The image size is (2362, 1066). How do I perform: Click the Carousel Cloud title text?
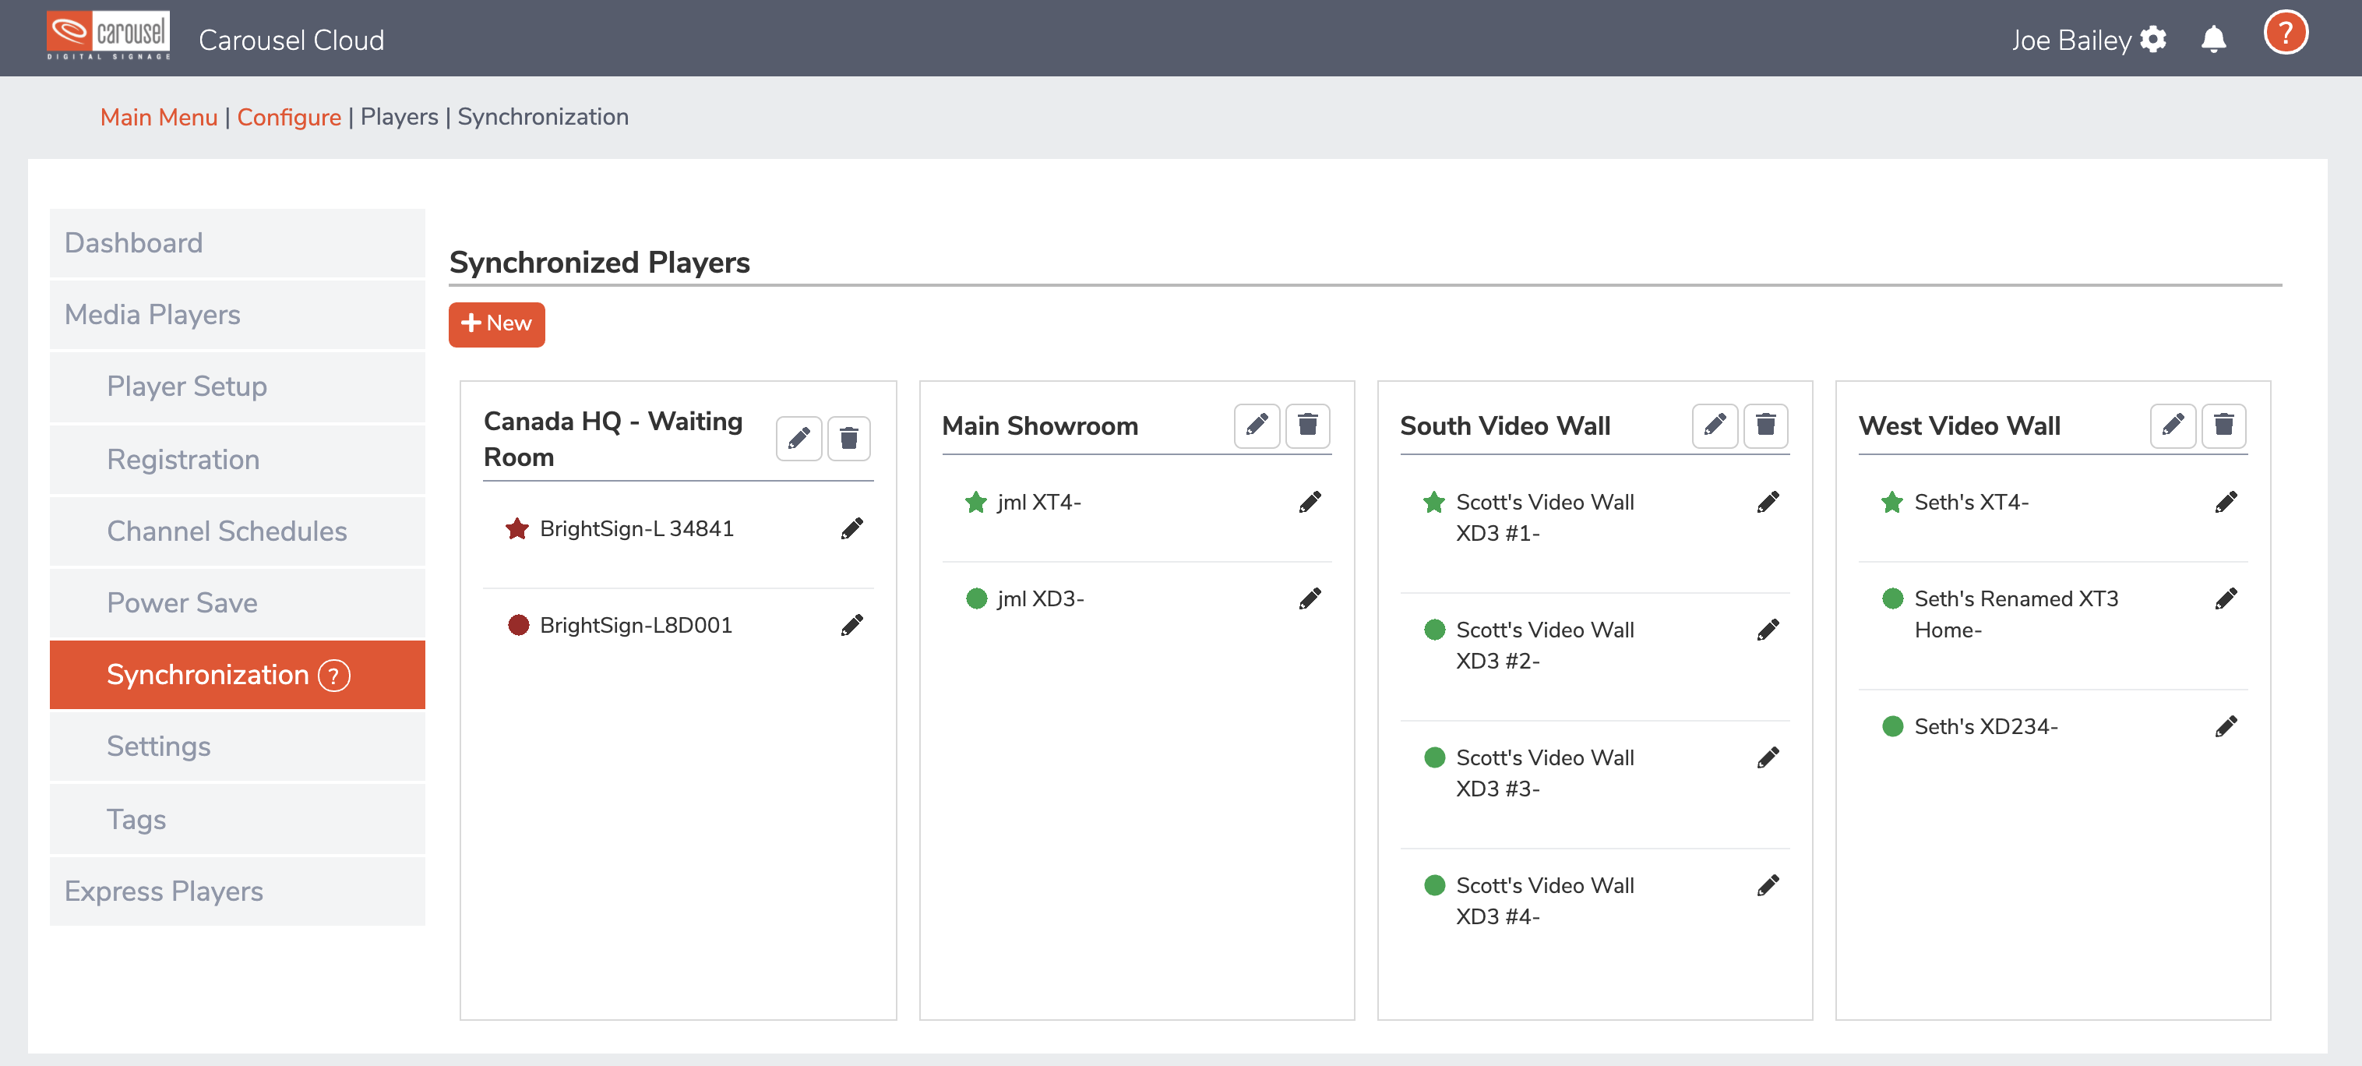291,41
